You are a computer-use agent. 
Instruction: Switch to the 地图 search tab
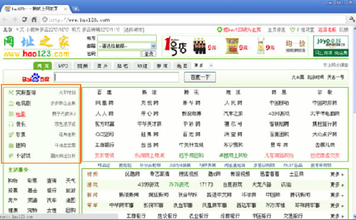(182, 66)
